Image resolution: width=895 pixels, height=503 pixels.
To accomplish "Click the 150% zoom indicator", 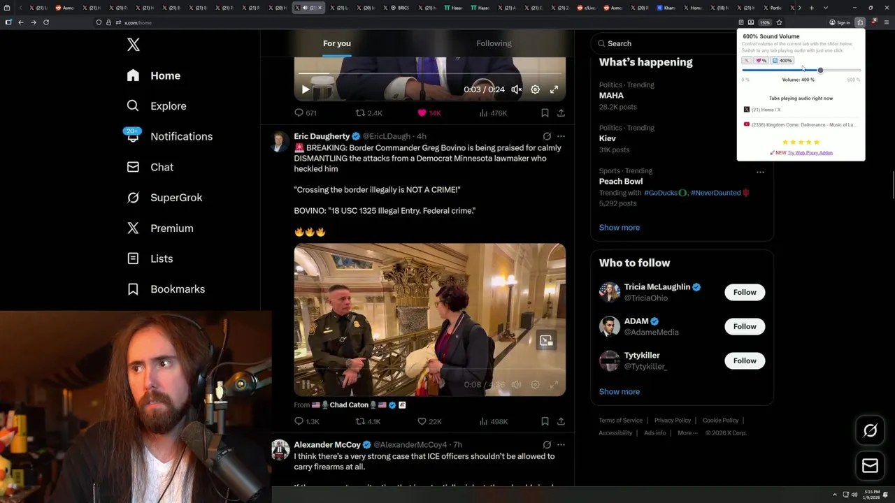I will 766,22.
